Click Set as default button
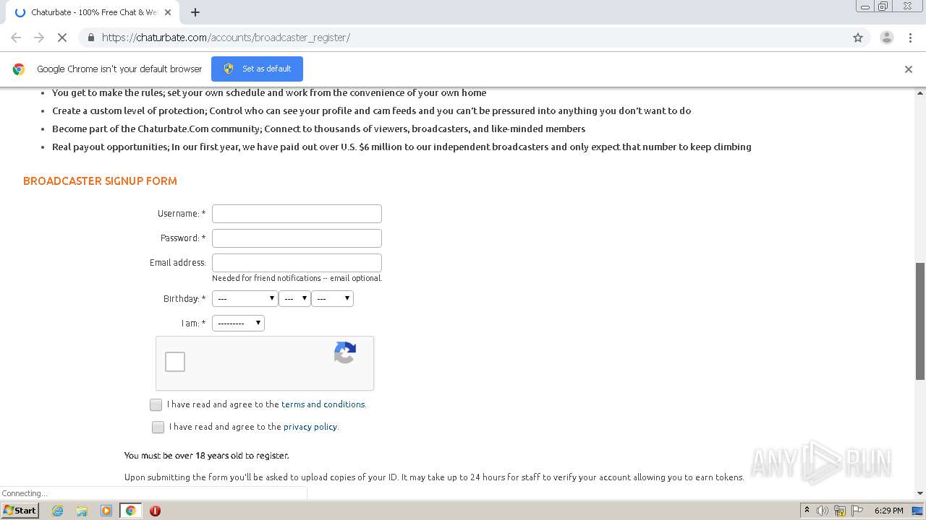The width and height of the screenshot is (926, 520). [257, 69]
